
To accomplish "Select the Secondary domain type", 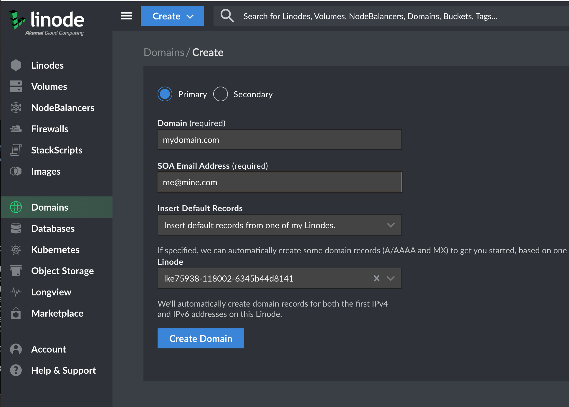I will [x=220, y=94].
